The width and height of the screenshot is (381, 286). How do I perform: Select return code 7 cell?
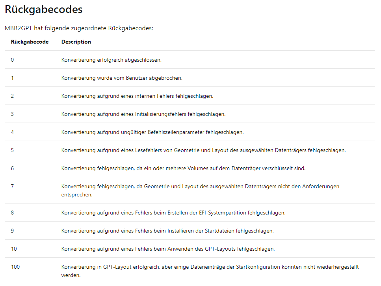[13, 186]
